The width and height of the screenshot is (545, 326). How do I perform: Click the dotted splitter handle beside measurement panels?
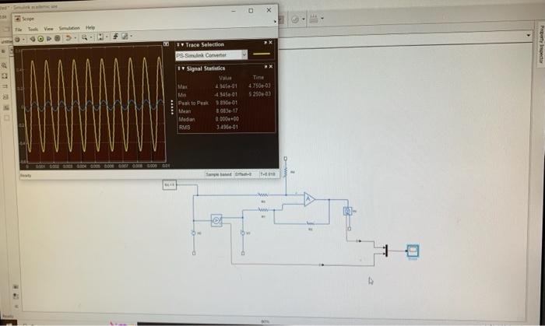(172, 107)
